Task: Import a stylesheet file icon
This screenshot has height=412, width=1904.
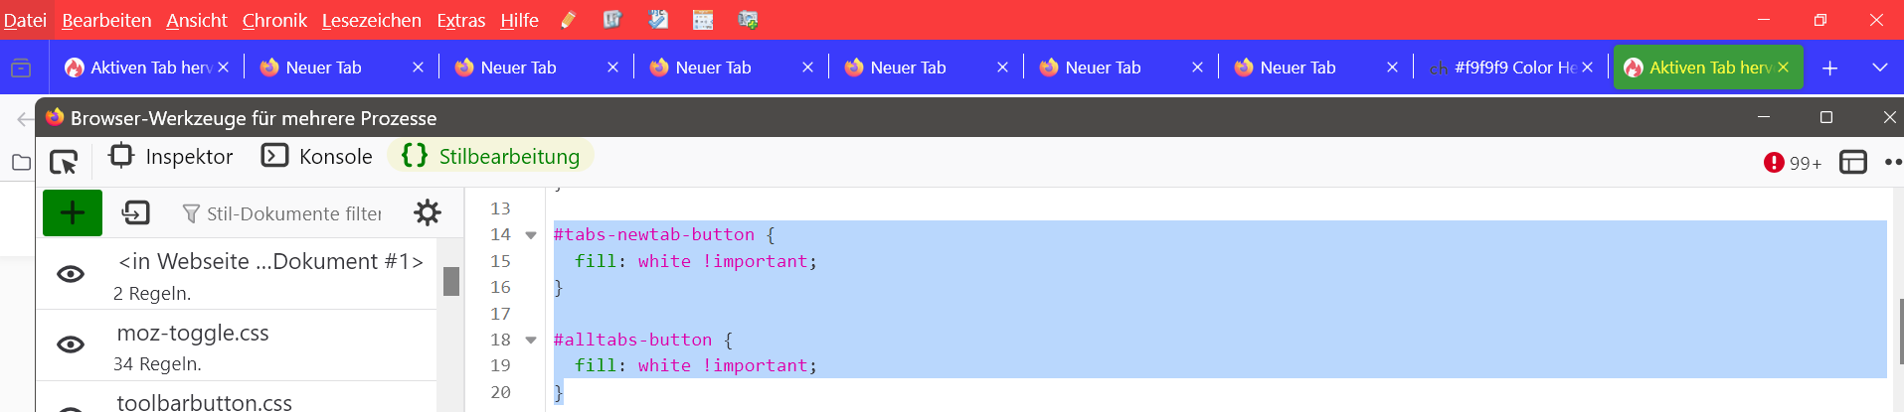Action: [x=135, y=212]
